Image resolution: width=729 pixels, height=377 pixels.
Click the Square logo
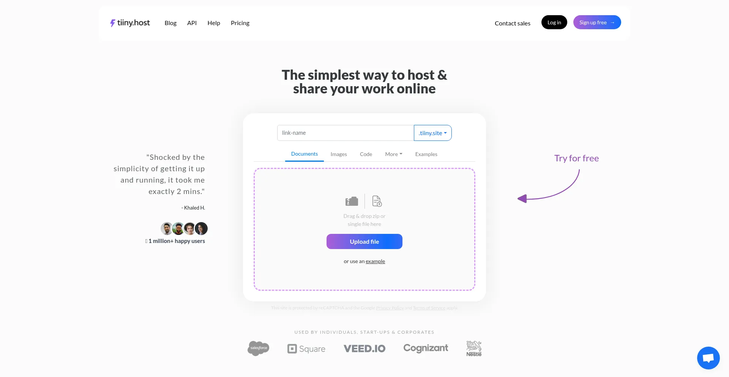[306, 349]
